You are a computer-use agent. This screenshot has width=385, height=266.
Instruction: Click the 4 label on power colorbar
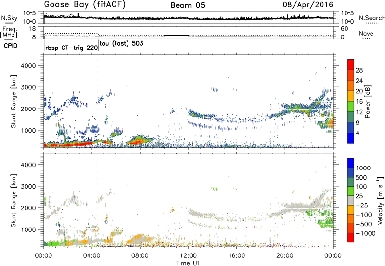tap(357, 133)
